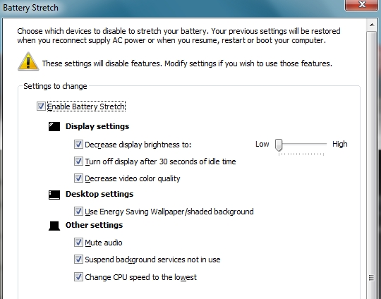Screen dimensions: 381x299
Task: Toggle Use Energy Saving Wallpaper option
Action: click(78, 211)
